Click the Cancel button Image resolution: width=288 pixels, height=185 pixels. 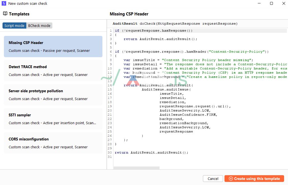[213, 179]
